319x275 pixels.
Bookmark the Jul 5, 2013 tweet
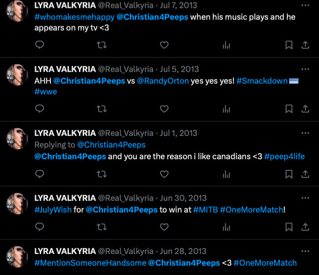click(289, 109)
